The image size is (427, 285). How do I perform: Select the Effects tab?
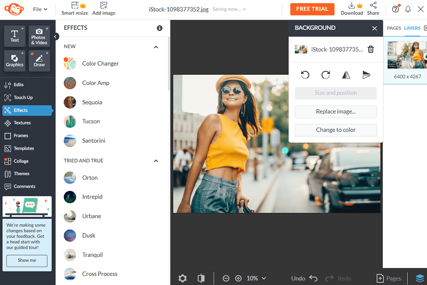(x=27, y=110)
